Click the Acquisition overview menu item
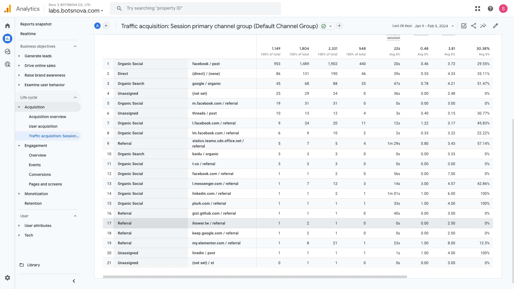514x289 pixels. coord(47,116)
